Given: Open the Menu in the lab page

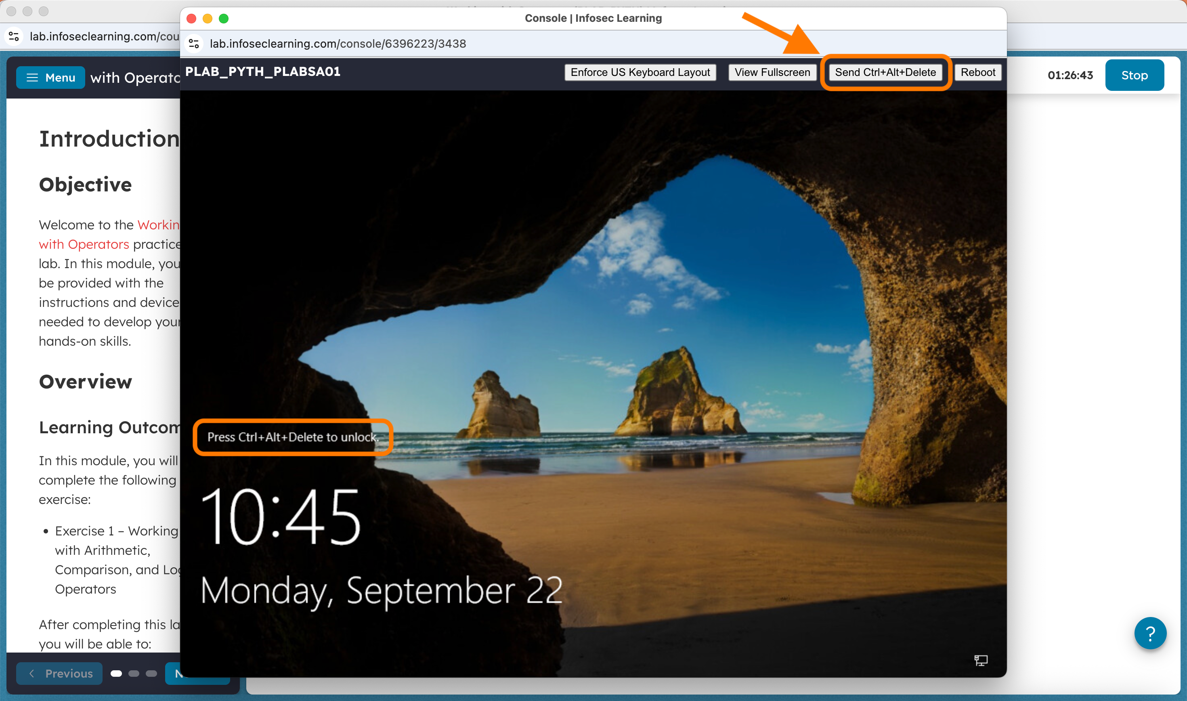Looking at the screenshot, I should point(50,78).
